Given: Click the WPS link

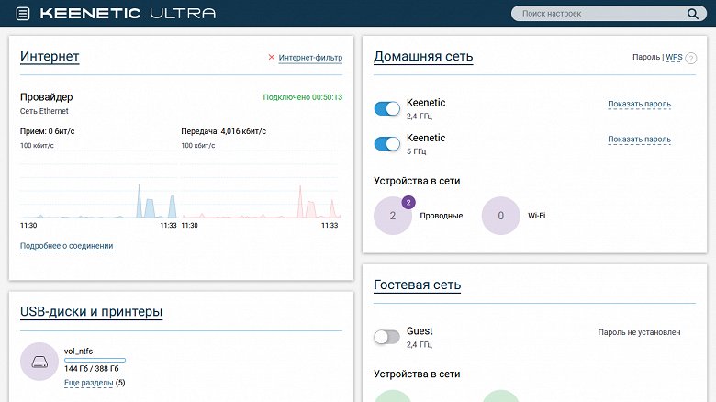Looking at the screenshot, I should tap(674, 57).
